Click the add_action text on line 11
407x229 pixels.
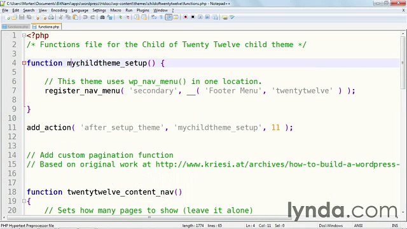point(49,127)
